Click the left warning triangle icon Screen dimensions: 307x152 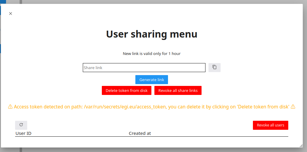tap(10, 107)
